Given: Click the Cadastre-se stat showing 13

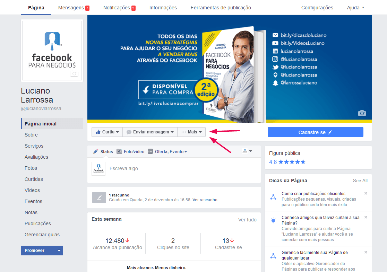Looking at the screenshot, I should point(228,244).
